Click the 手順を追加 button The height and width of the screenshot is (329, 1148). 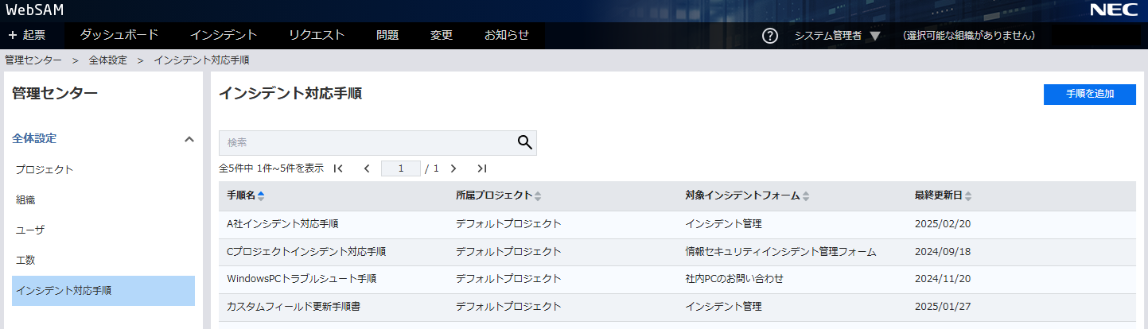point(1089,94)
